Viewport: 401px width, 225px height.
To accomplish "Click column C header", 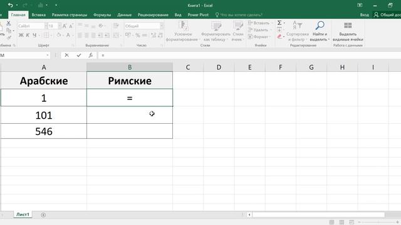I will pos(188,67).
